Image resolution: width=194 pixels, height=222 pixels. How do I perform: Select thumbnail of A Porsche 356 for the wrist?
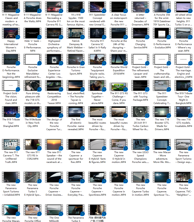coord(162,7)
